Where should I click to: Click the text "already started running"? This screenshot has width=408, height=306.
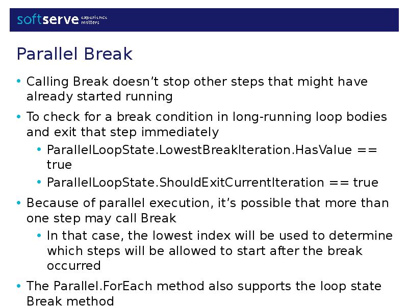(99, 96)
